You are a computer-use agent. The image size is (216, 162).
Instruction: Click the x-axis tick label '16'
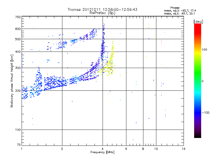coord(184,149)
